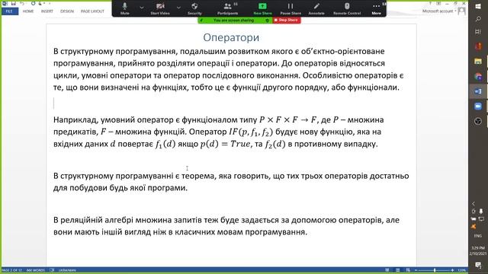Screen dimensions: 488x274
Task: Pause the screen share
Action: point(291,8)
